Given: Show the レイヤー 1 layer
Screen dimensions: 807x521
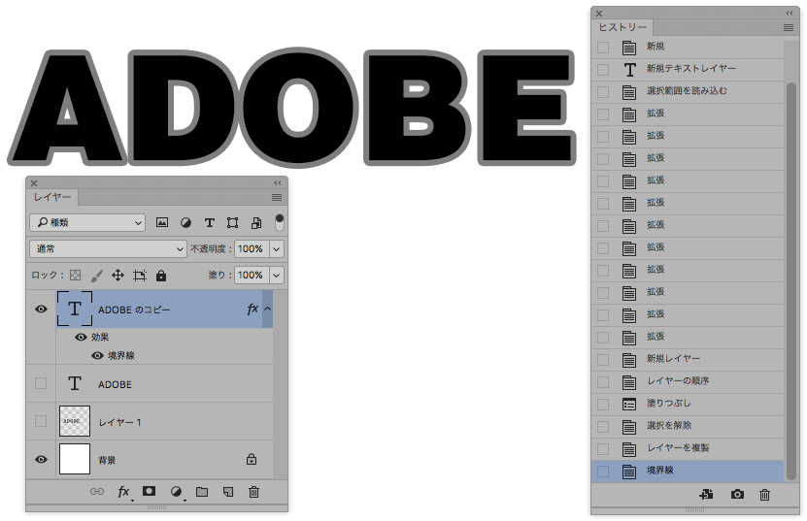Looking at the screenshot, I should pos(41,421).
